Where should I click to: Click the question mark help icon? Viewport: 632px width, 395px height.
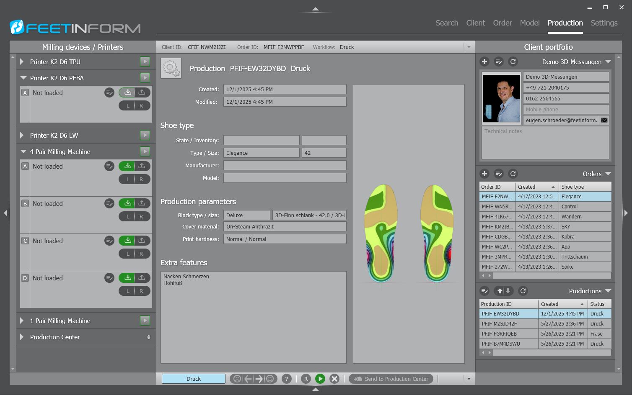287,379
